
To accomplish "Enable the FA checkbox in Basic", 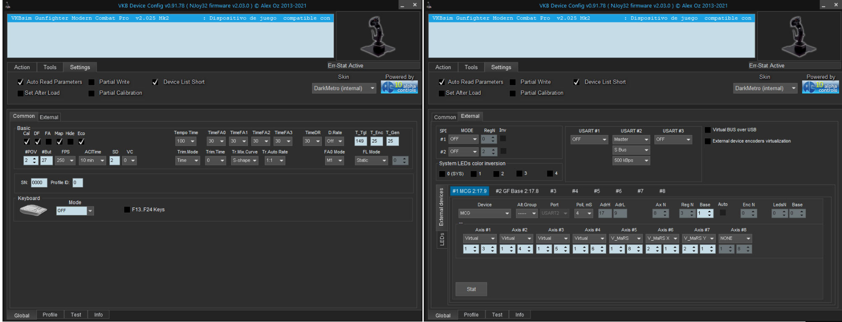I will (48, 142).
